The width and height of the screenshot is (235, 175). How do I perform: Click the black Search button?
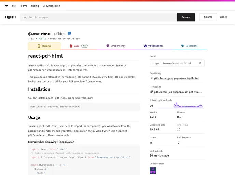point(186,17)
